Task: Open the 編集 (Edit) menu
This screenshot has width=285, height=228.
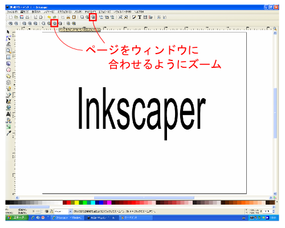Action: point(25,12)
